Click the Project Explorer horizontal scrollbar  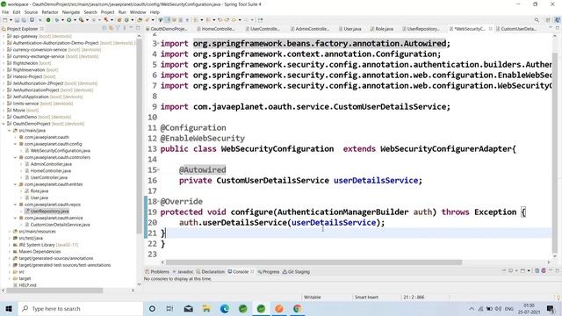54,291
